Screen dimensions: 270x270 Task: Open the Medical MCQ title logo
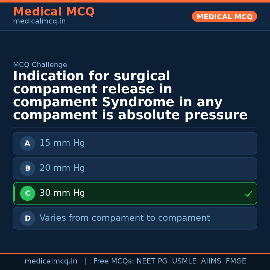(54, 12)
